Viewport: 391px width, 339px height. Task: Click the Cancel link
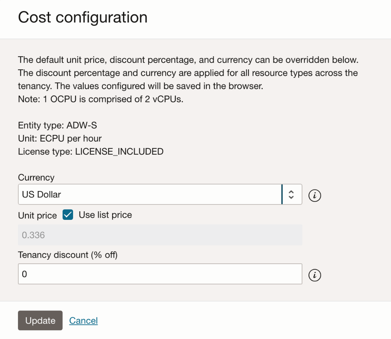tap(84, 321)
